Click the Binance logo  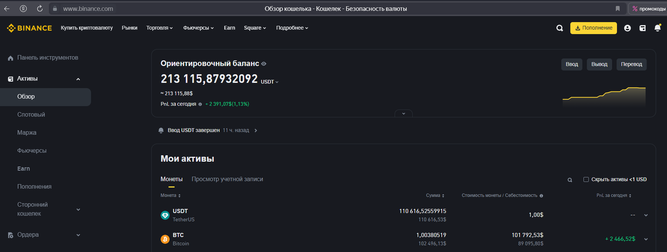(x=29, y=28)
